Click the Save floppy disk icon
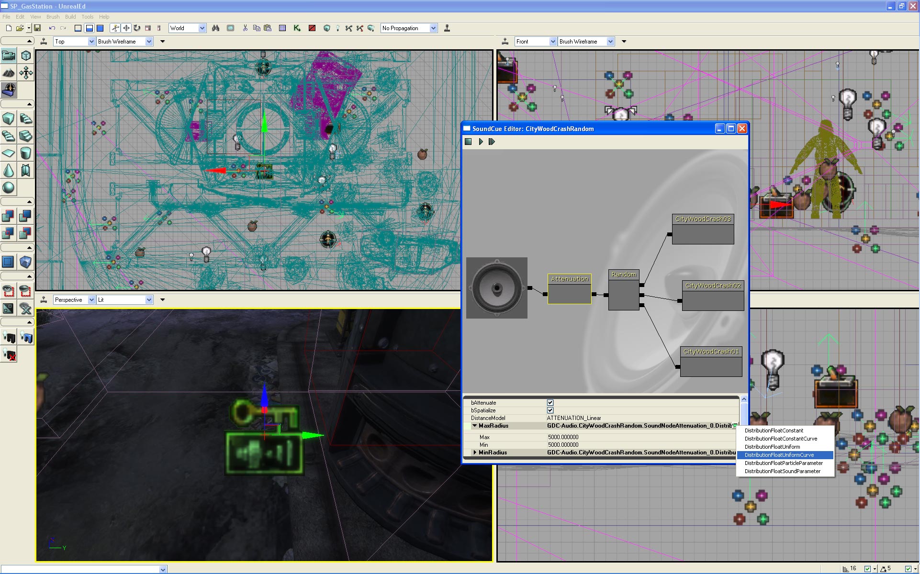This screenshot has height=574, width=920. (37, 28)
